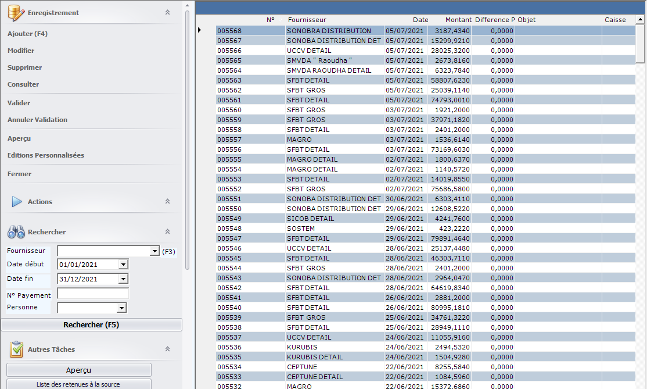This screenshot has height=389, width=647.
Task: Open the Date début calendar dropdown
Action: (x=123, y=265)
